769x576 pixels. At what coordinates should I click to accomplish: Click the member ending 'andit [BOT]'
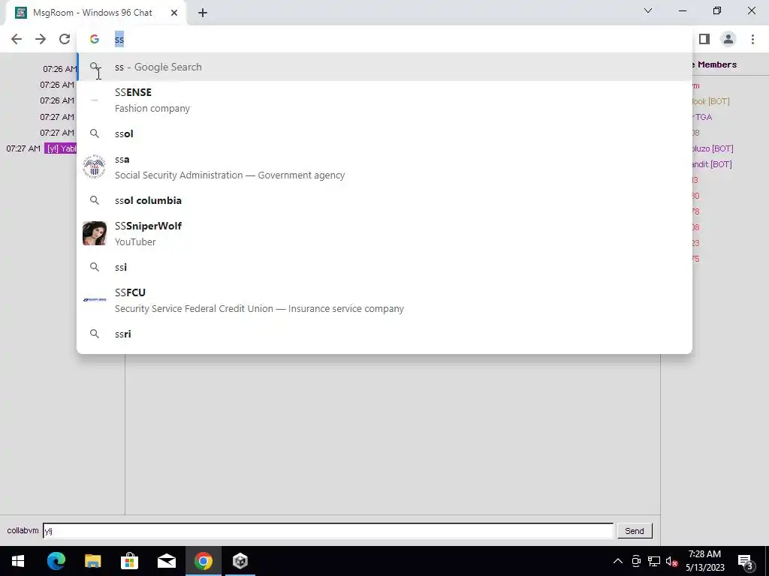[712, 164]
